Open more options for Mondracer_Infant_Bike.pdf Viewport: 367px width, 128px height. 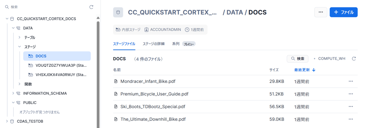coord(351,81)
